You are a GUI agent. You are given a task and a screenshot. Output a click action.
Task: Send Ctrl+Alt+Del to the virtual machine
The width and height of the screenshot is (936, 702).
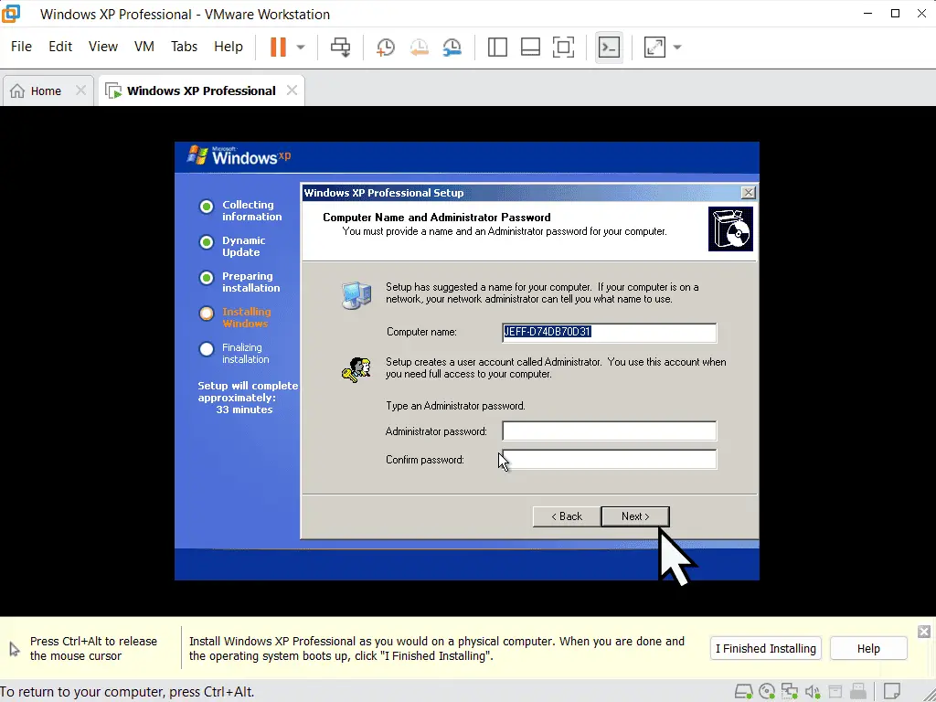point(341,47)
